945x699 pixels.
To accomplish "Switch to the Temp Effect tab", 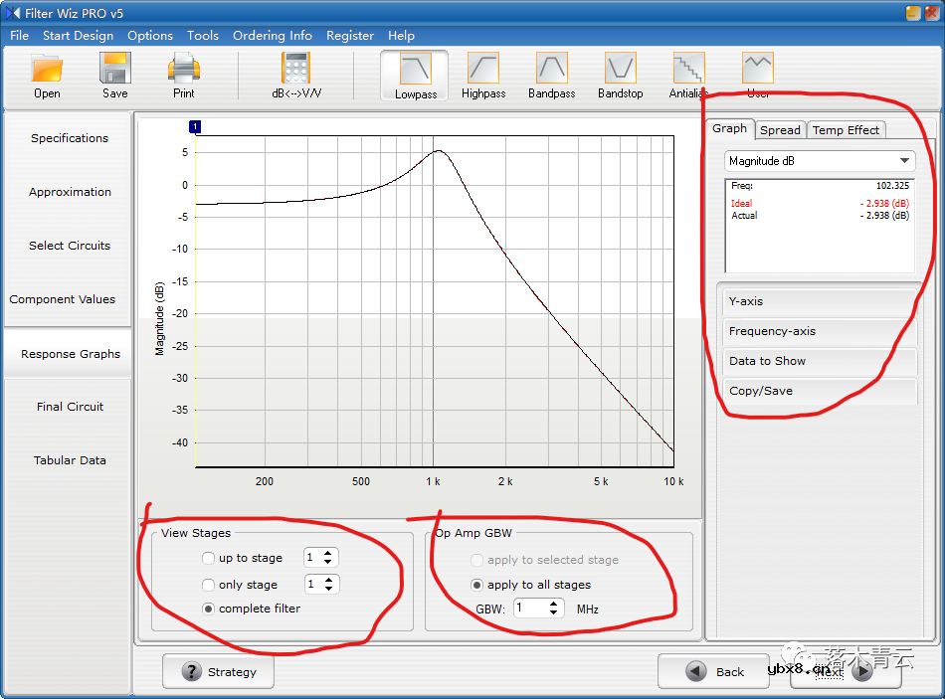I will 846,130.
